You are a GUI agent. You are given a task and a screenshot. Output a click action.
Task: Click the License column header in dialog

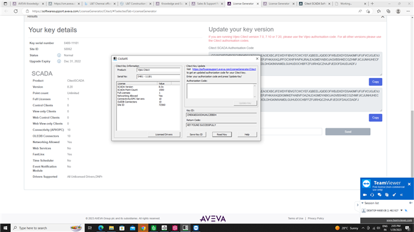[137, 83]
